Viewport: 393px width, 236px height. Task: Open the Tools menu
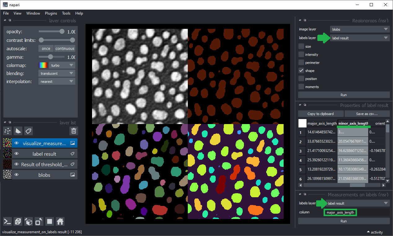[x=66, y=13]
